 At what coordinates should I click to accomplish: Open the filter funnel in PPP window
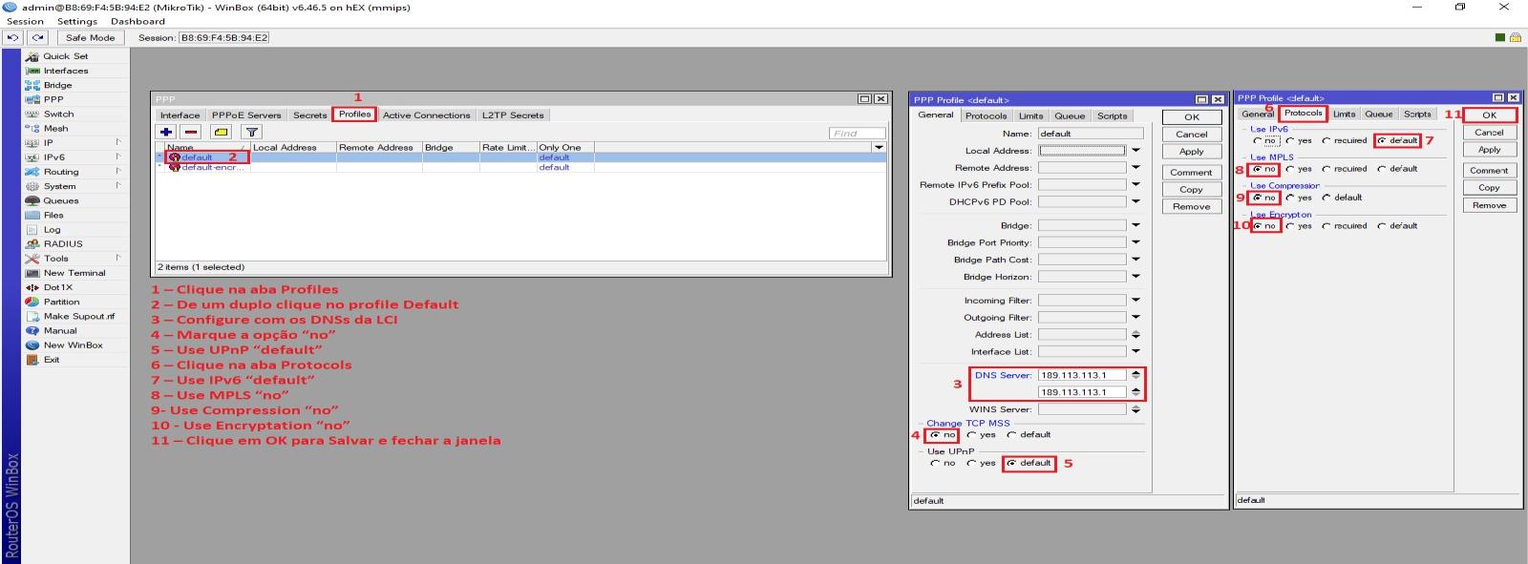(x=252, y=133)
